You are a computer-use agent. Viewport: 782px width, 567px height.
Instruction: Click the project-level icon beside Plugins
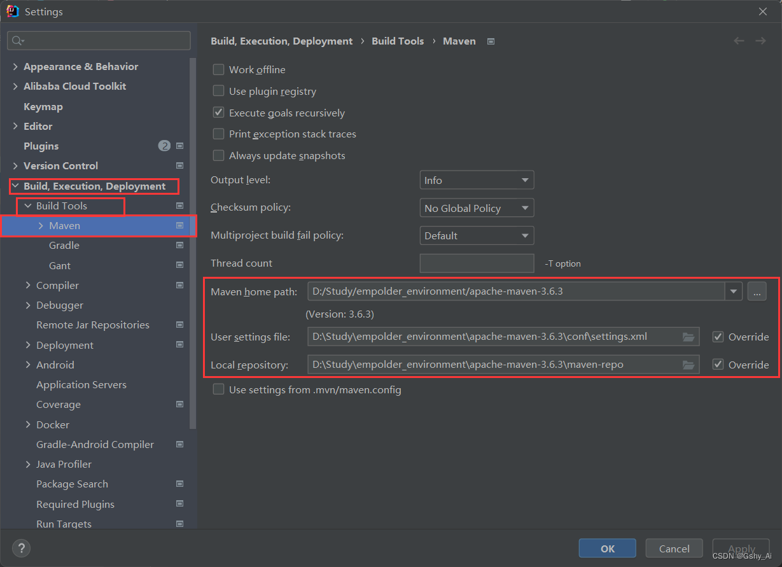tap(180, 146)
